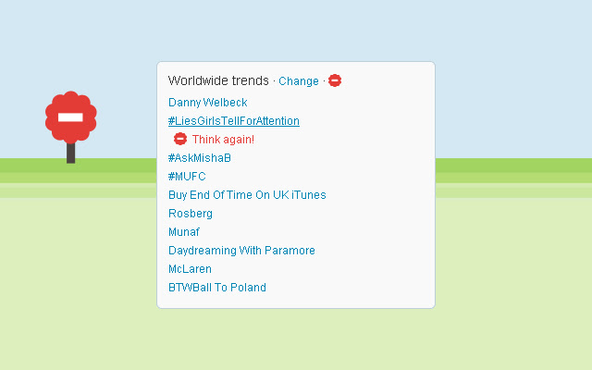Click the Worldwide trends heading
The image size is (592, 370).
tap(218, 81)
